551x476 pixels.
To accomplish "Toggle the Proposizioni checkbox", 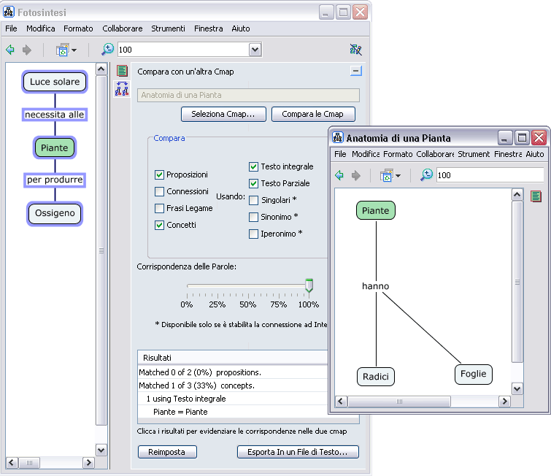I will tap(159, 175).
